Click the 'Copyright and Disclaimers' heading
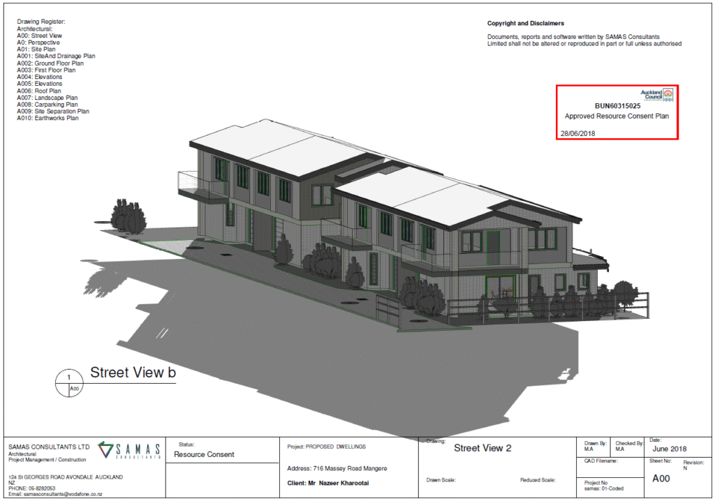The image size is (715, 501). pos(525,23)
